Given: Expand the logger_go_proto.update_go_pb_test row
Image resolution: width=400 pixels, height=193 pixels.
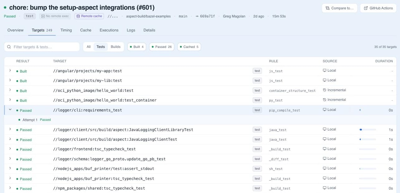Looking at the screenshot, I should pos(10,159).
